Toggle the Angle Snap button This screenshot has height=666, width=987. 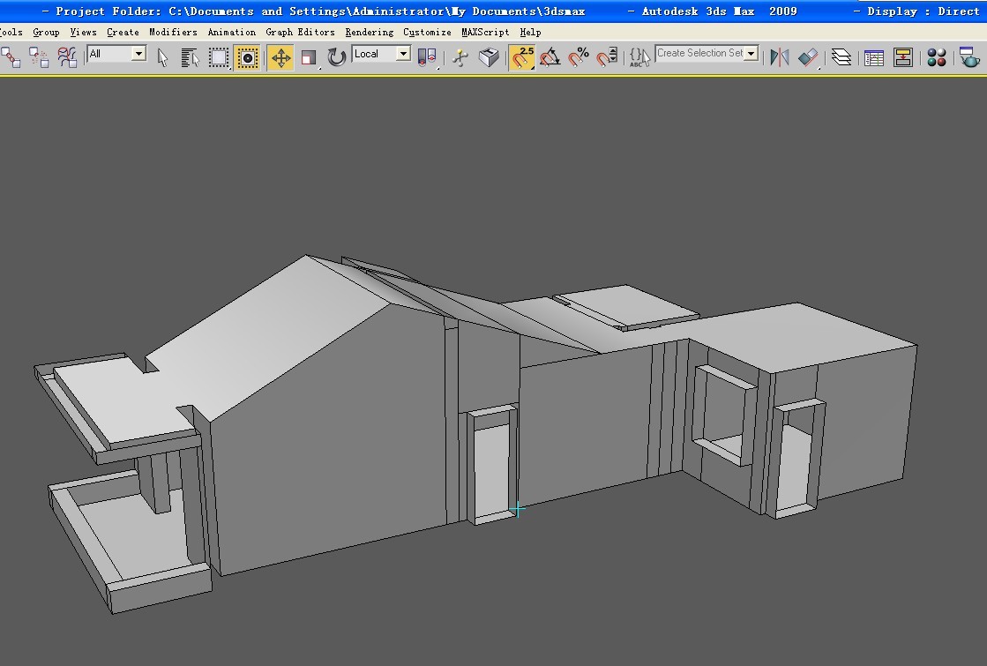click(550, 58)
